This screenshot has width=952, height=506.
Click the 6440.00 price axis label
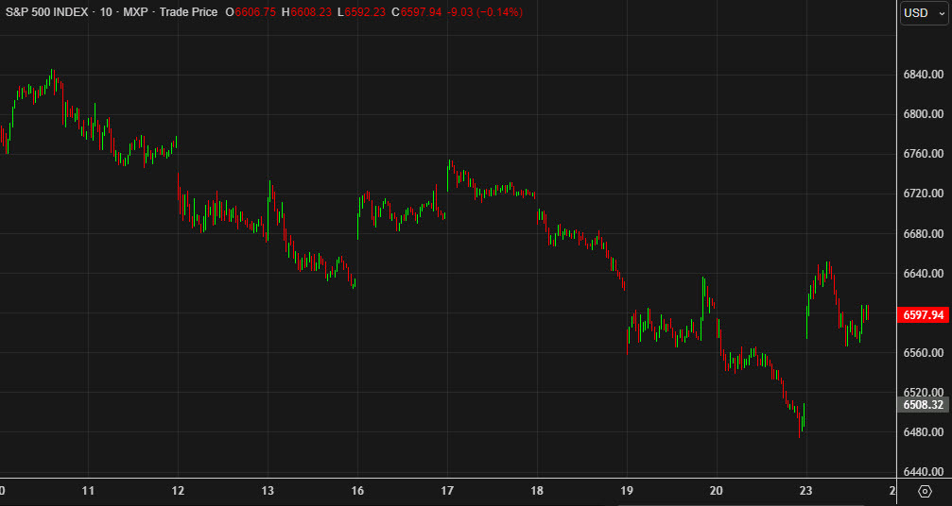tap(924, 471)
